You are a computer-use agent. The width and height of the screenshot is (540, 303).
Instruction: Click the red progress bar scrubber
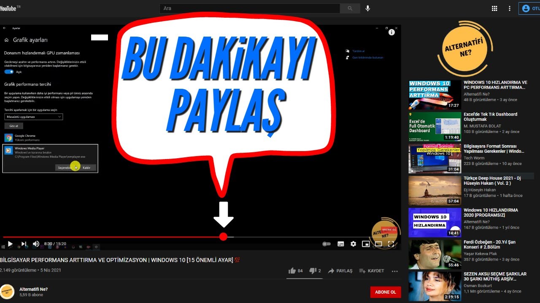(x=223, y=237)
